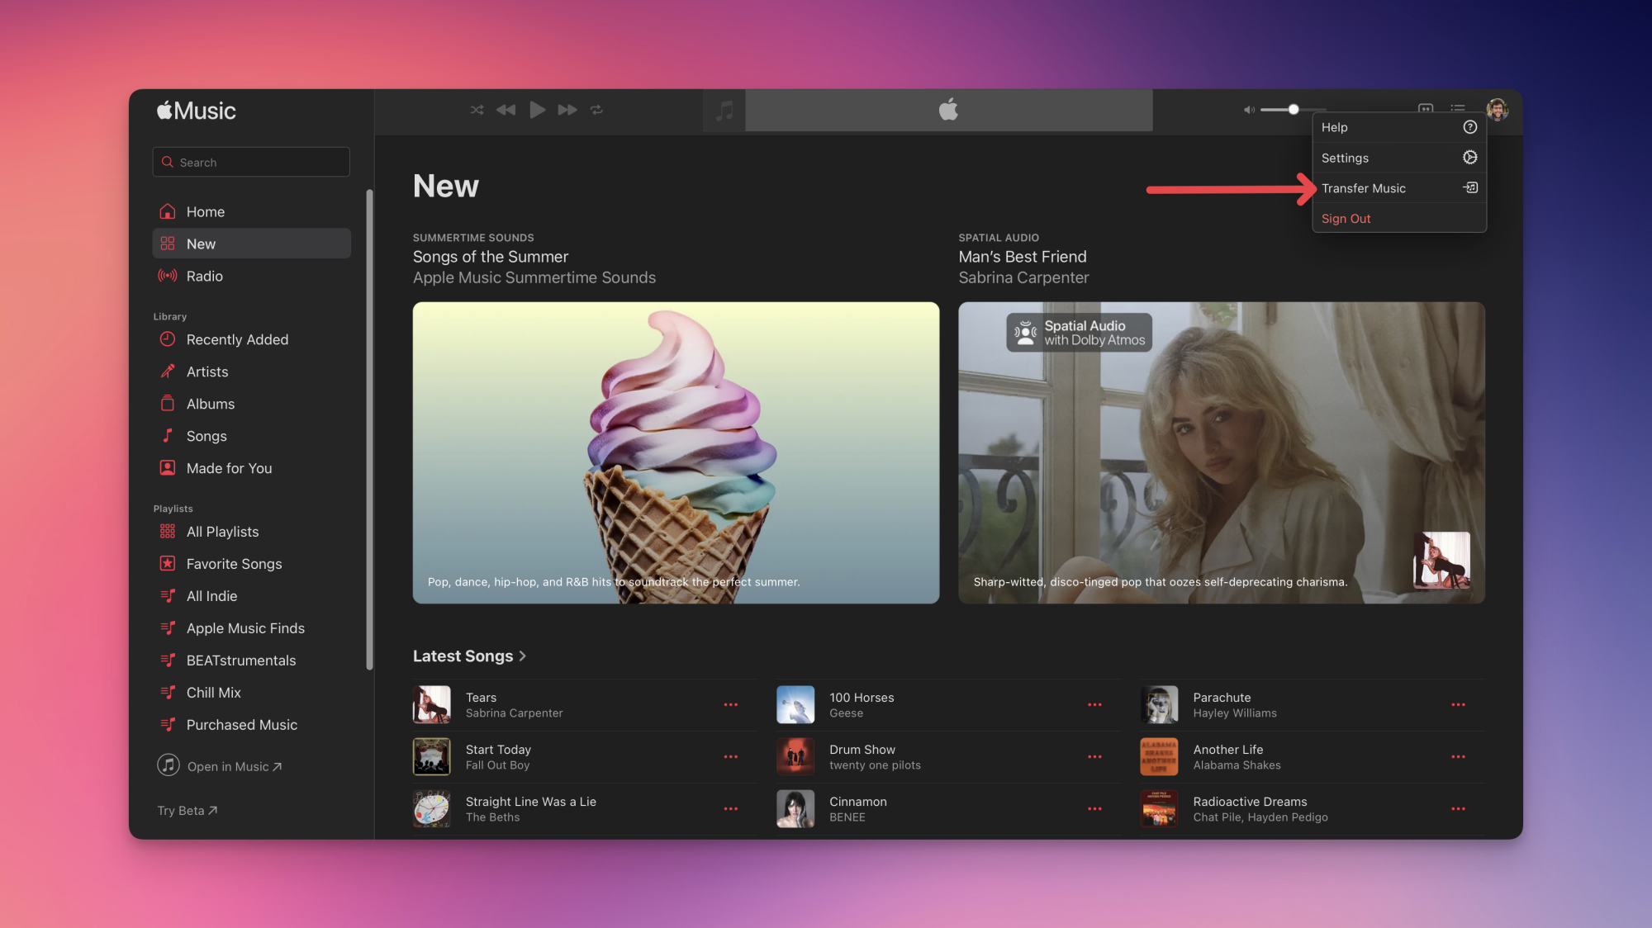Open more options for Drum Show

click(1094, 757)
